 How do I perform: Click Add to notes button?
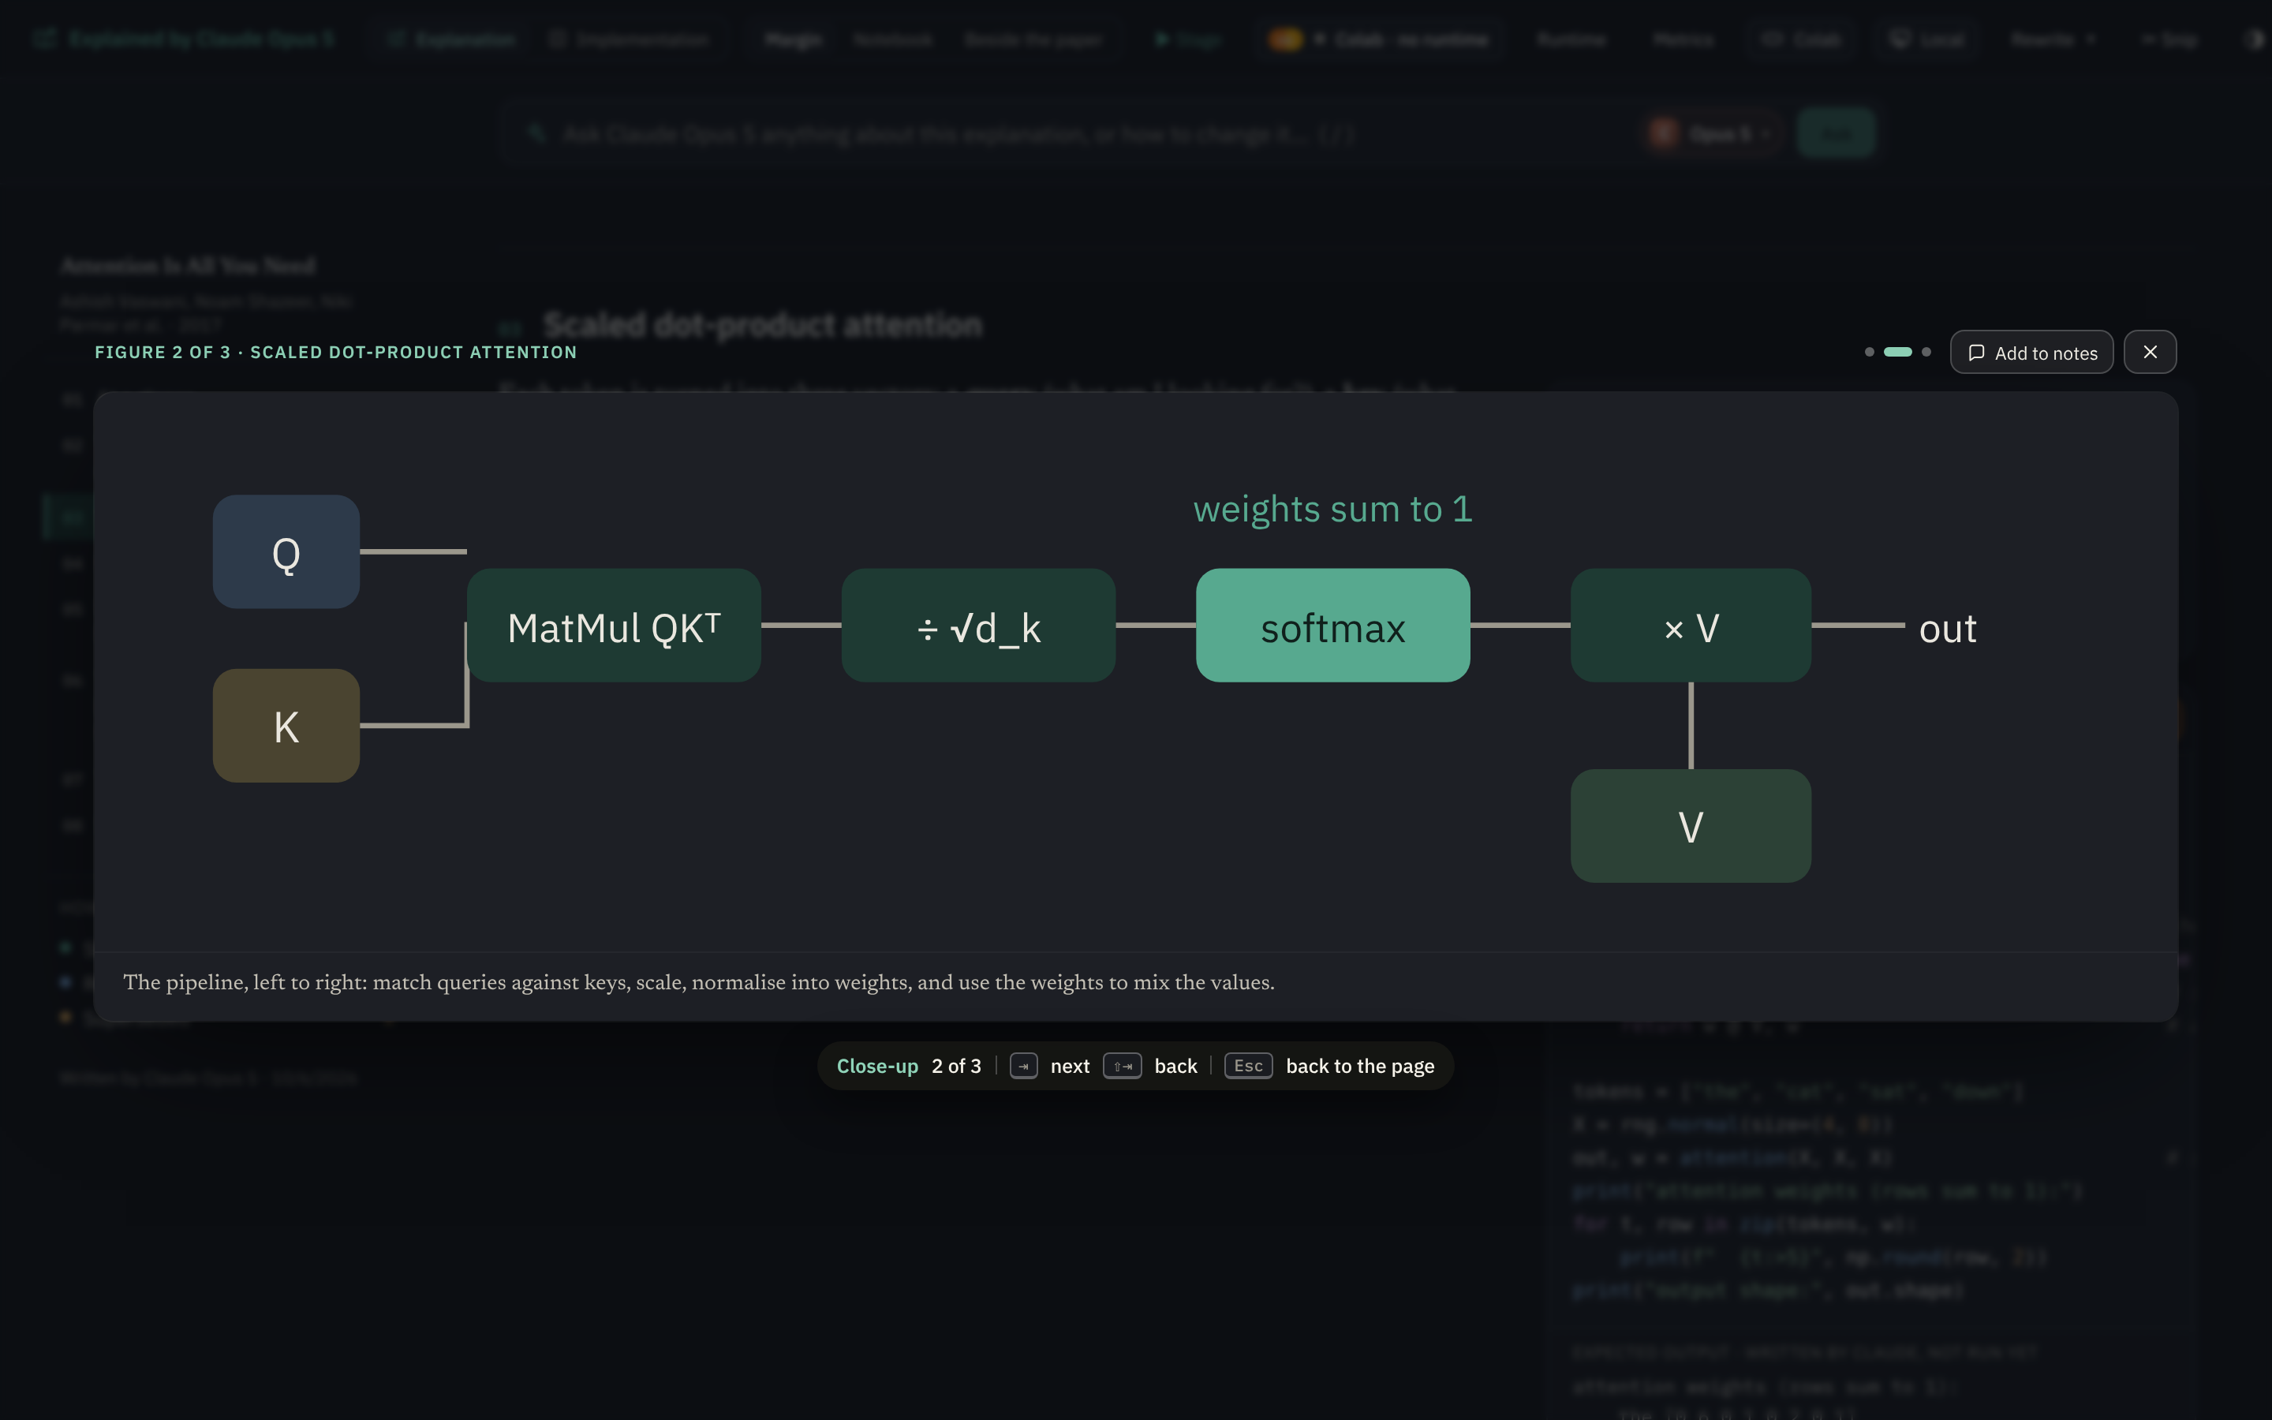2031,352
